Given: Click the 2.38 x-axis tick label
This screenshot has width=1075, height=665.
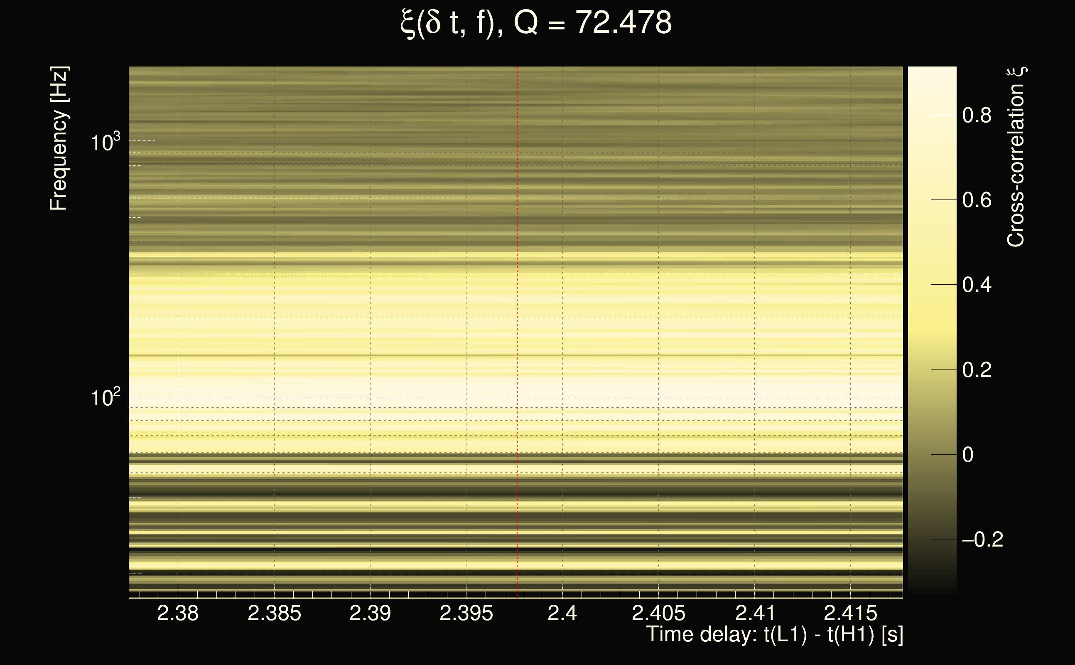Looking at the screenshot, I should [x=177, y=613].
